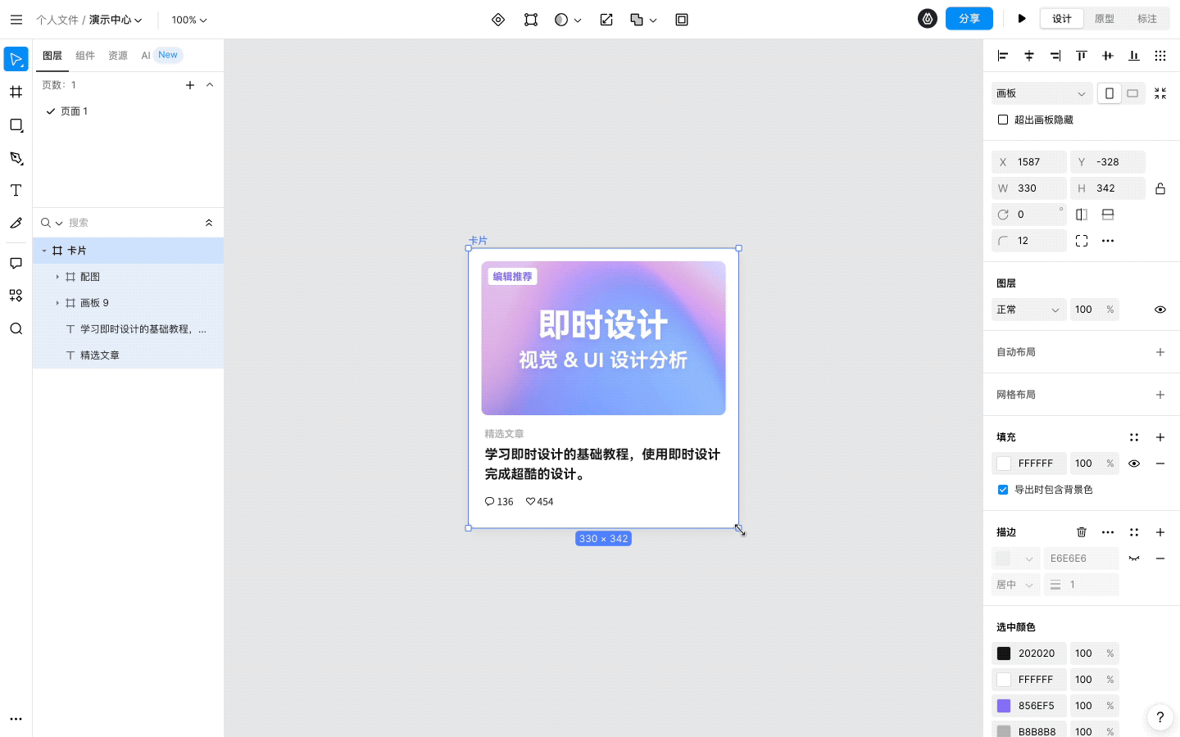Add a new page with plus icon
This screenshot has width=1180, height=737.
click(x=190, y=85)
